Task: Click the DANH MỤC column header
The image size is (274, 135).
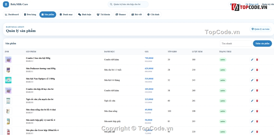Action: (109, 52)
